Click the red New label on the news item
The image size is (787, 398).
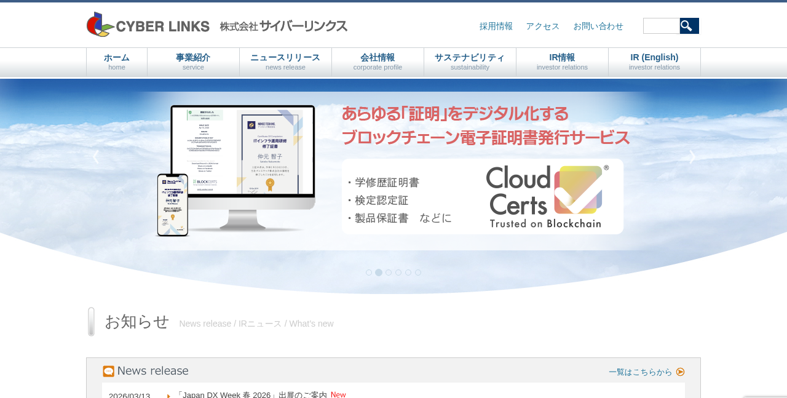(338, 394)
